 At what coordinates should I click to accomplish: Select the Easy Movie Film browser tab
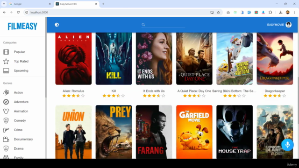77,4
